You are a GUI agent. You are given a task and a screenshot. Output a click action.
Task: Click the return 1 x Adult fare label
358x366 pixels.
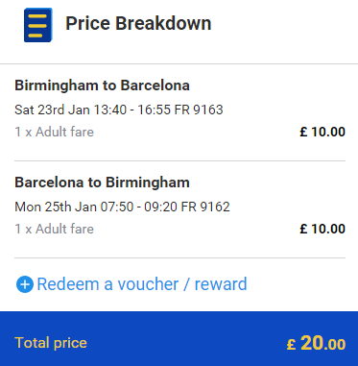[54, 229]
